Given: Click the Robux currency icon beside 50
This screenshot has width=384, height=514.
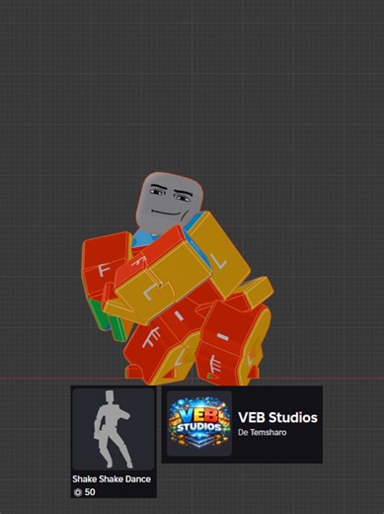Looking at the screenshot, I should 78,492.
